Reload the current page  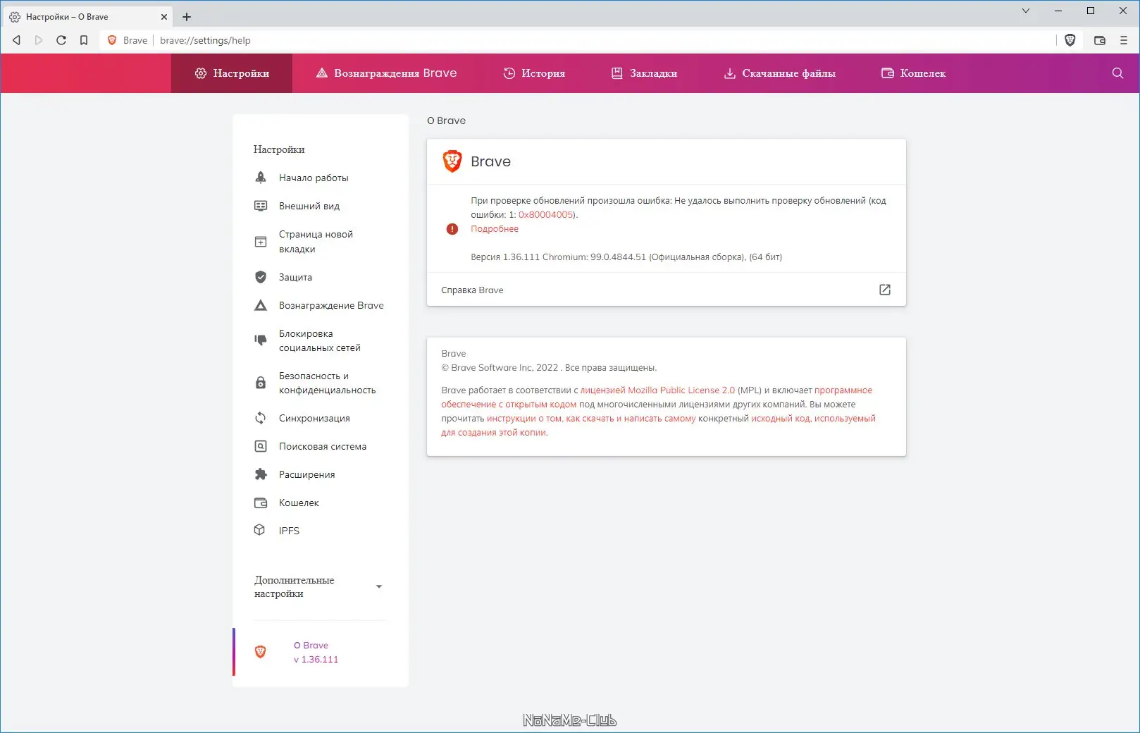tap(61, 40)
